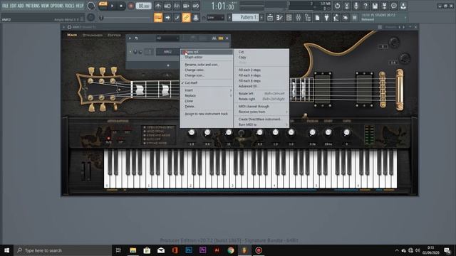Click Cut in the right menu column
The height and width of the screenshot is (256, 456).
tap(261, 52)
